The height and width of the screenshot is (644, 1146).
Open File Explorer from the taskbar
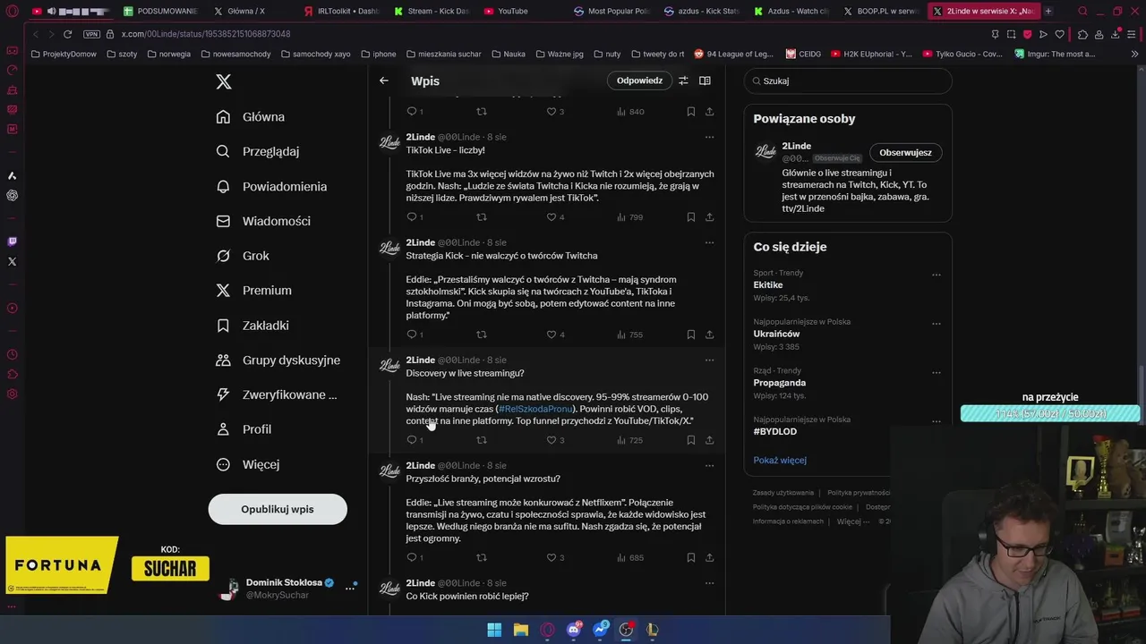coord(520,630)
